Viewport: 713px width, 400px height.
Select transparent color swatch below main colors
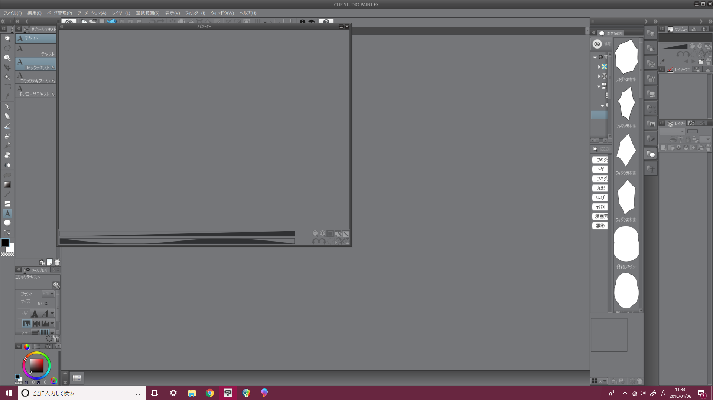7,255
